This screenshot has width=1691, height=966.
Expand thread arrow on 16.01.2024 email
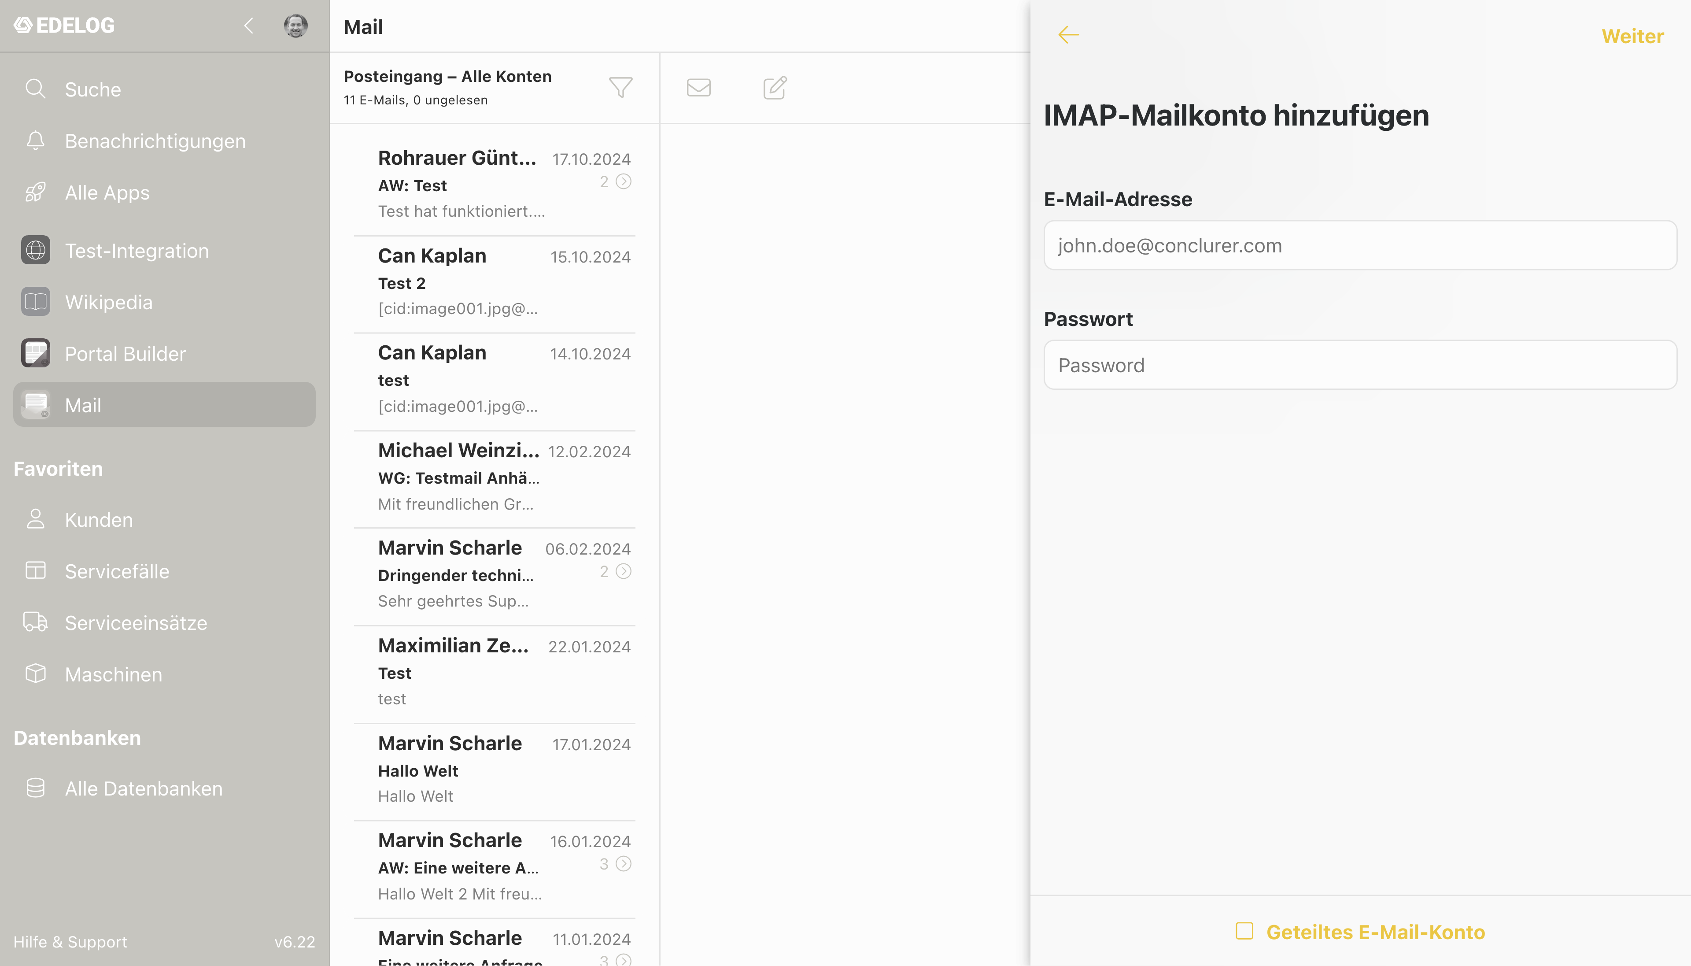pos(624,864)
